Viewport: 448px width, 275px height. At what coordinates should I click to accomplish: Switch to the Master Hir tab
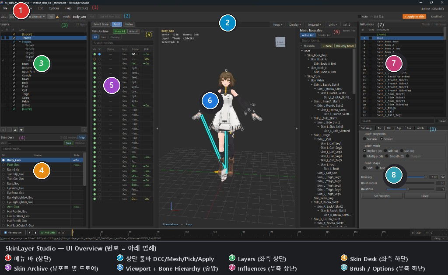324,35
